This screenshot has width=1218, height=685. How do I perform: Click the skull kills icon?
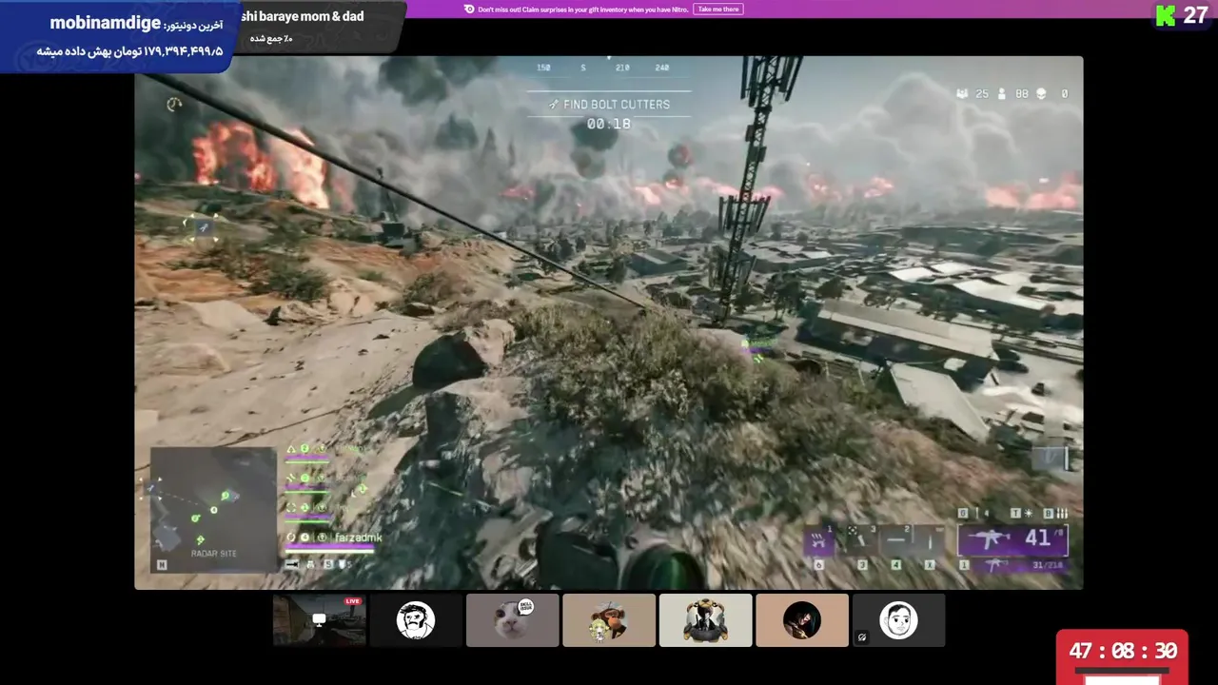(1041, 94)
